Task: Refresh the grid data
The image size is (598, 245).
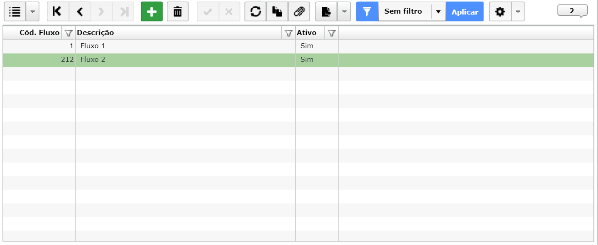Action: (x=255, y=12)
